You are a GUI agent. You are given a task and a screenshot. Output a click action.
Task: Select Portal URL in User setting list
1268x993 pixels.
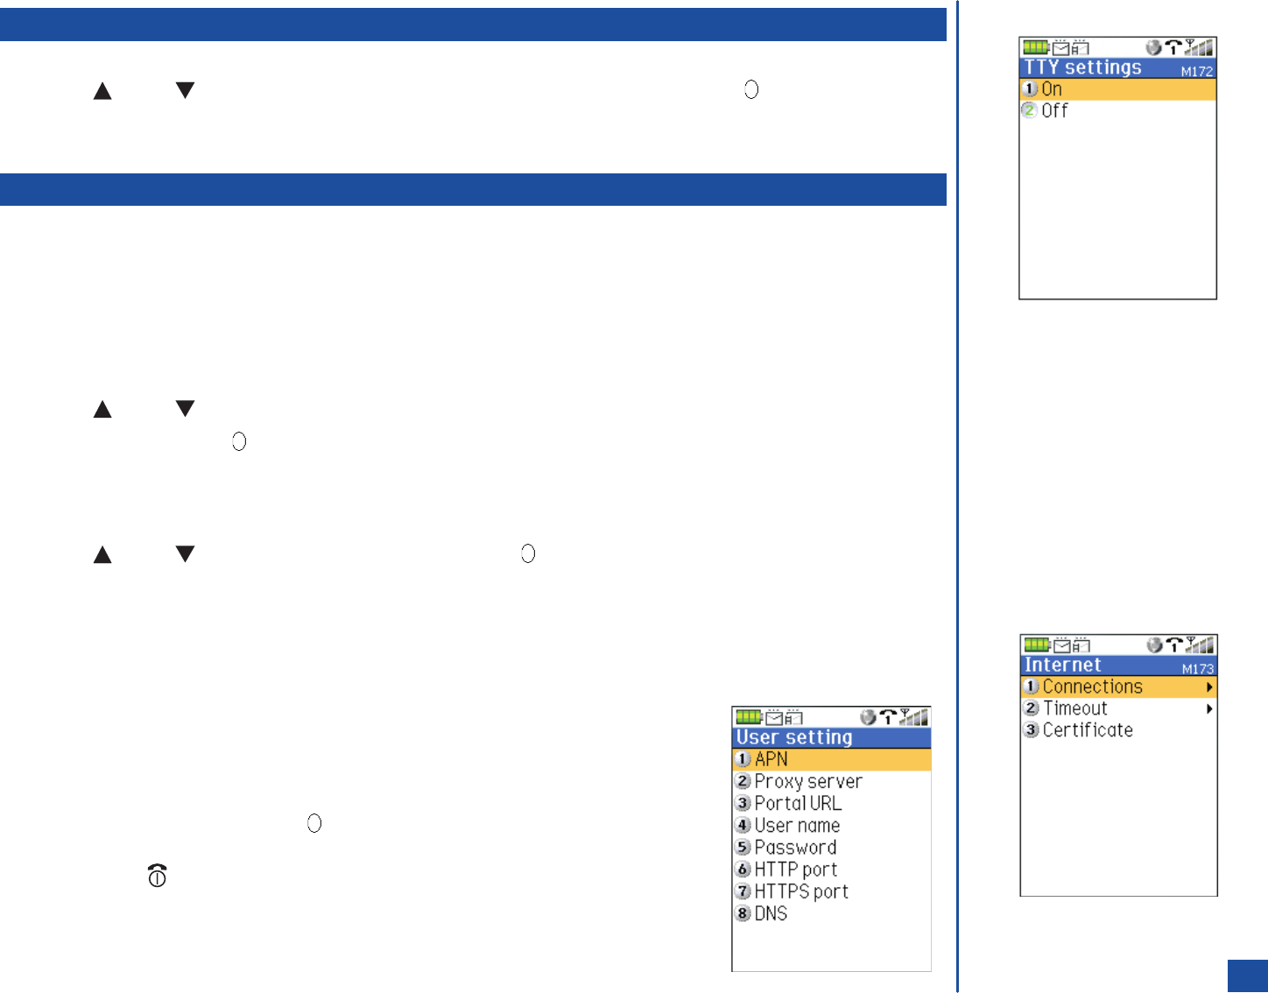click(x=832, y=804)
